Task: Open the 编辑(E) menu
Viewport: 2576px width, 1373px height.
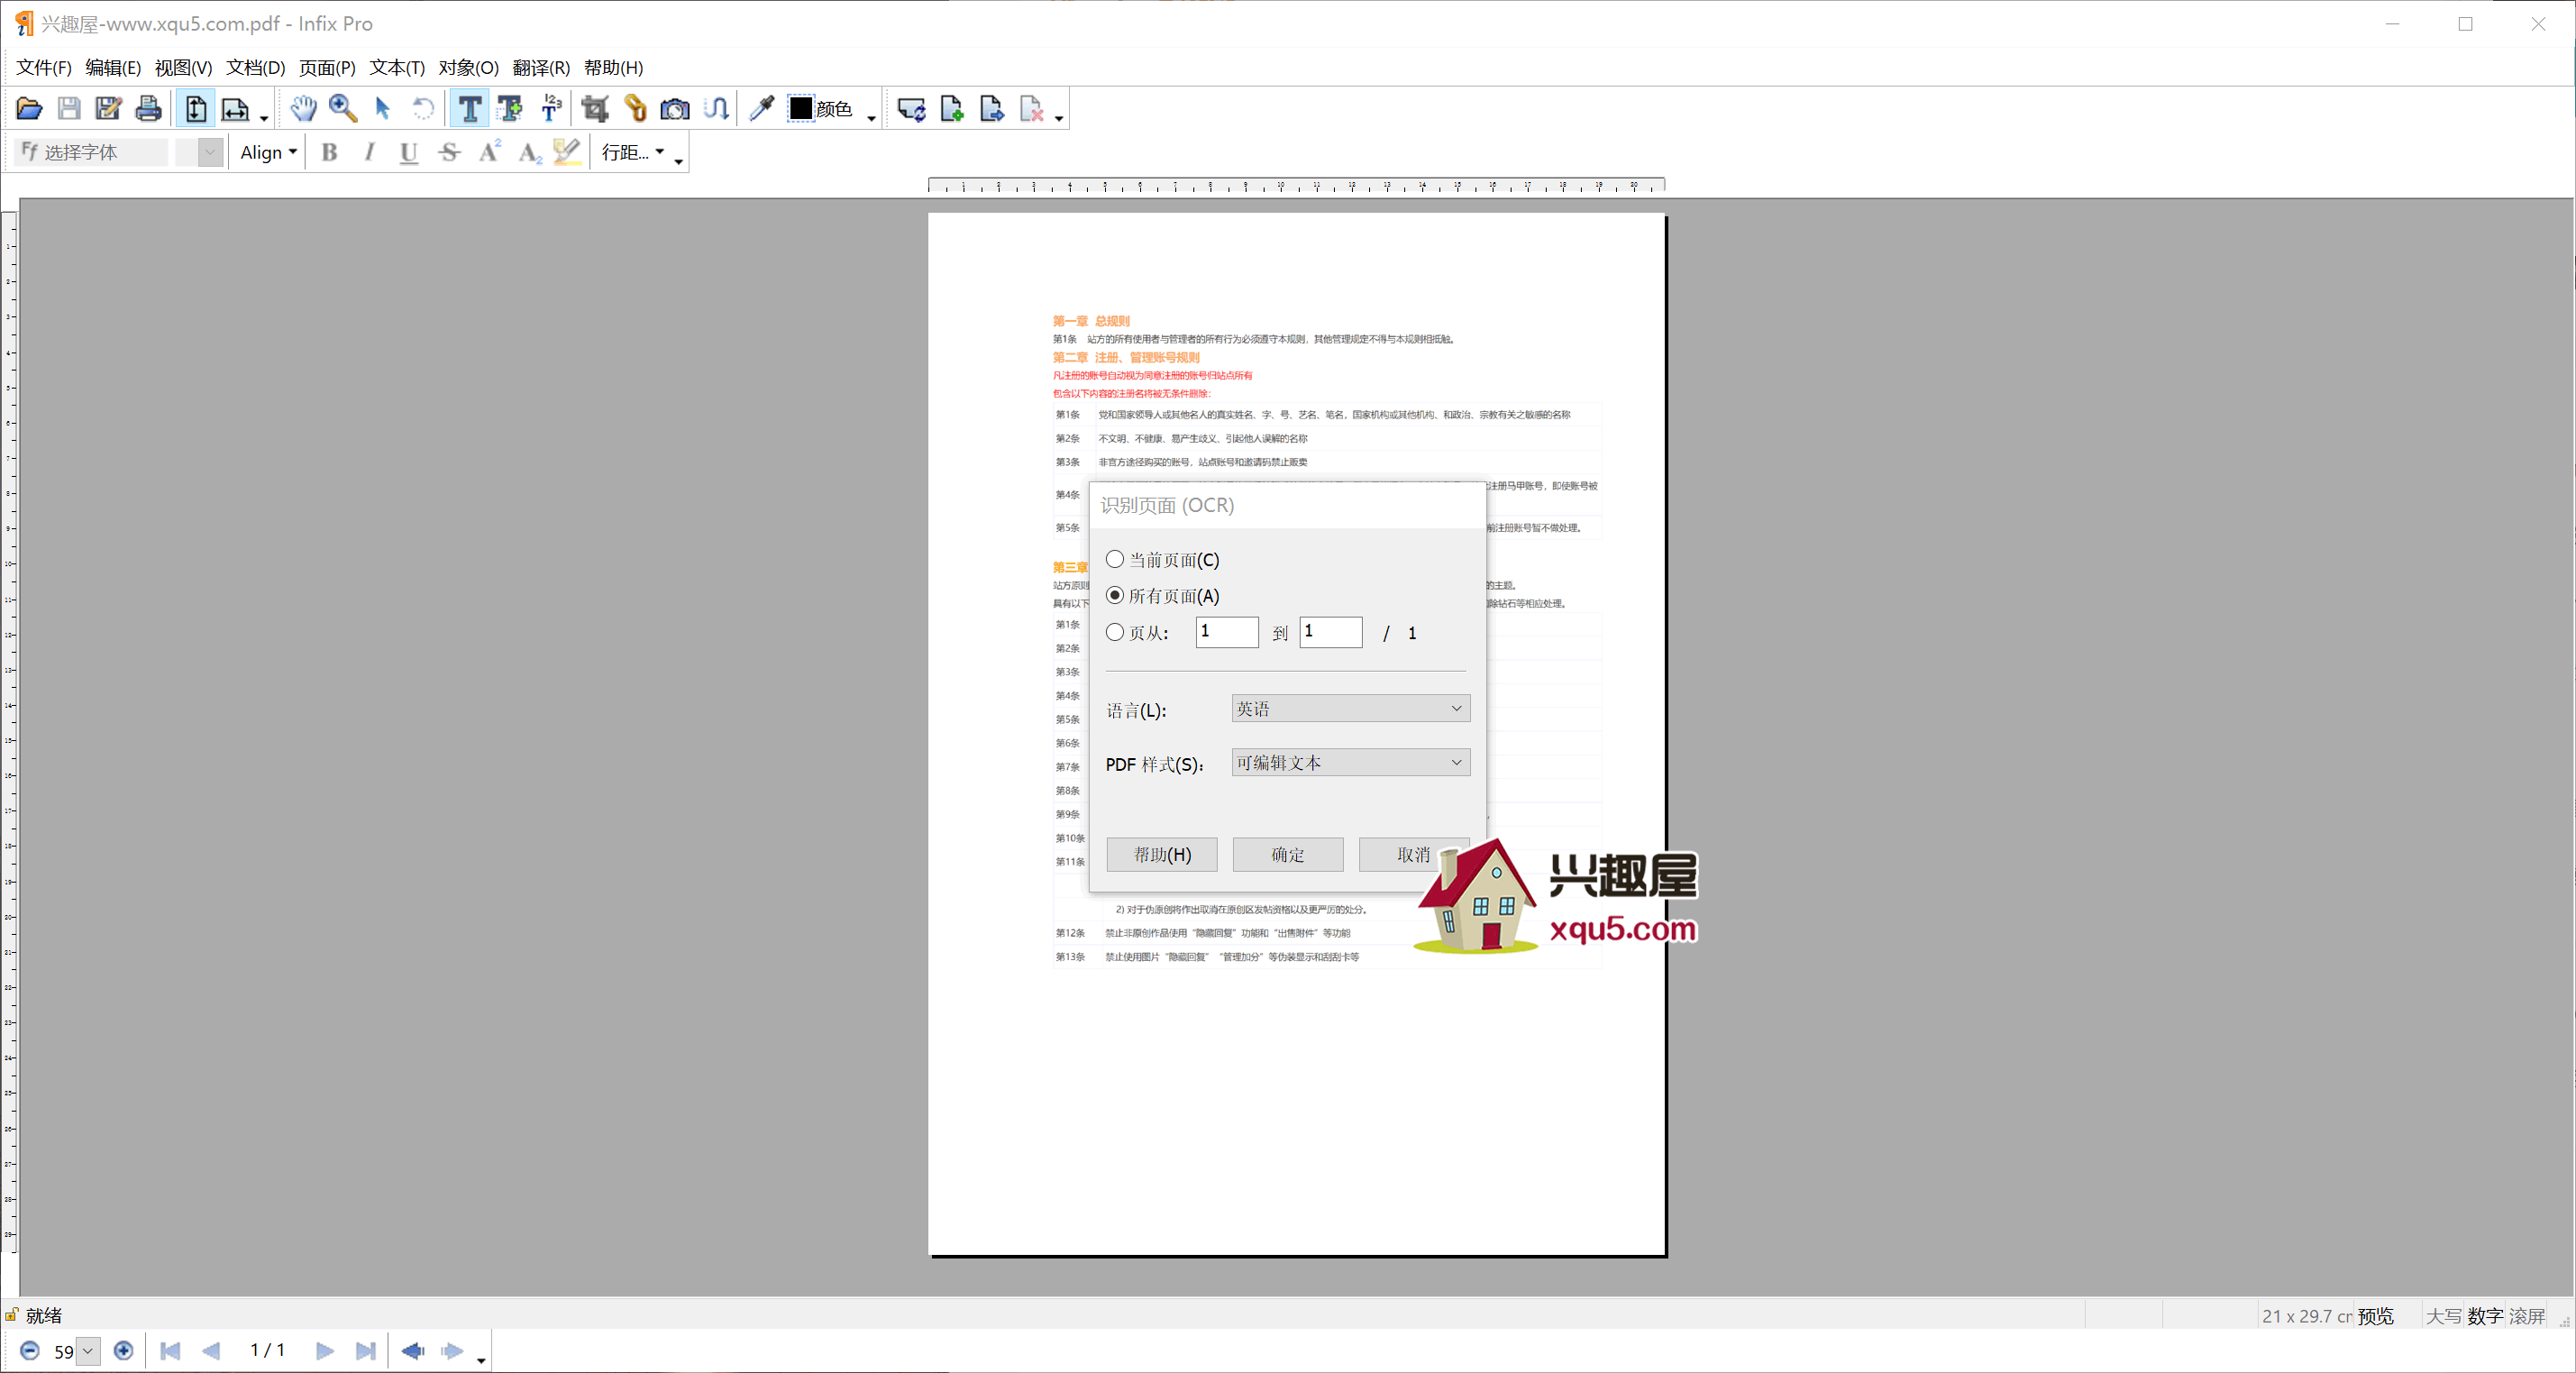Action: point(113,67)
